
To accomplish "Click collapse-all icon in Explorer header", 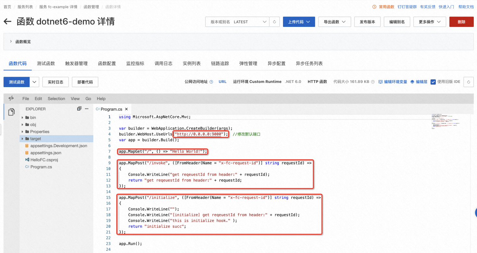I will tap(79, 109).
